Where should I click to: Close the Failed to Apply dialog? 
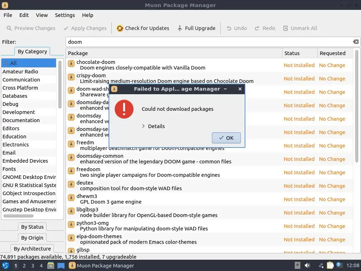[240, 89]
